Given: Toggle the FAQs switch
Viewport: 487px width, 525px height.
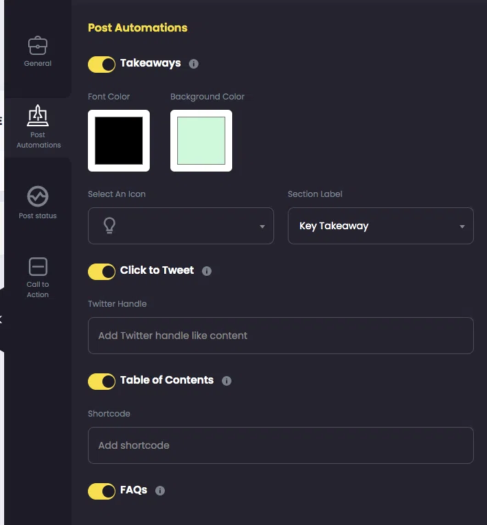Looking at the screenshot, I should [102, 491].
